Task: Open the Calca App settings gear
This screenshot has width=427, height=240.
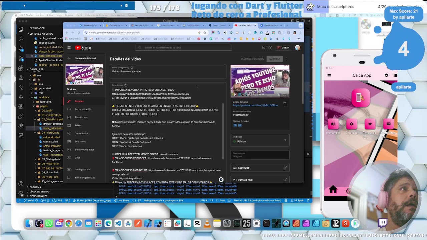Action: (387, 75)
